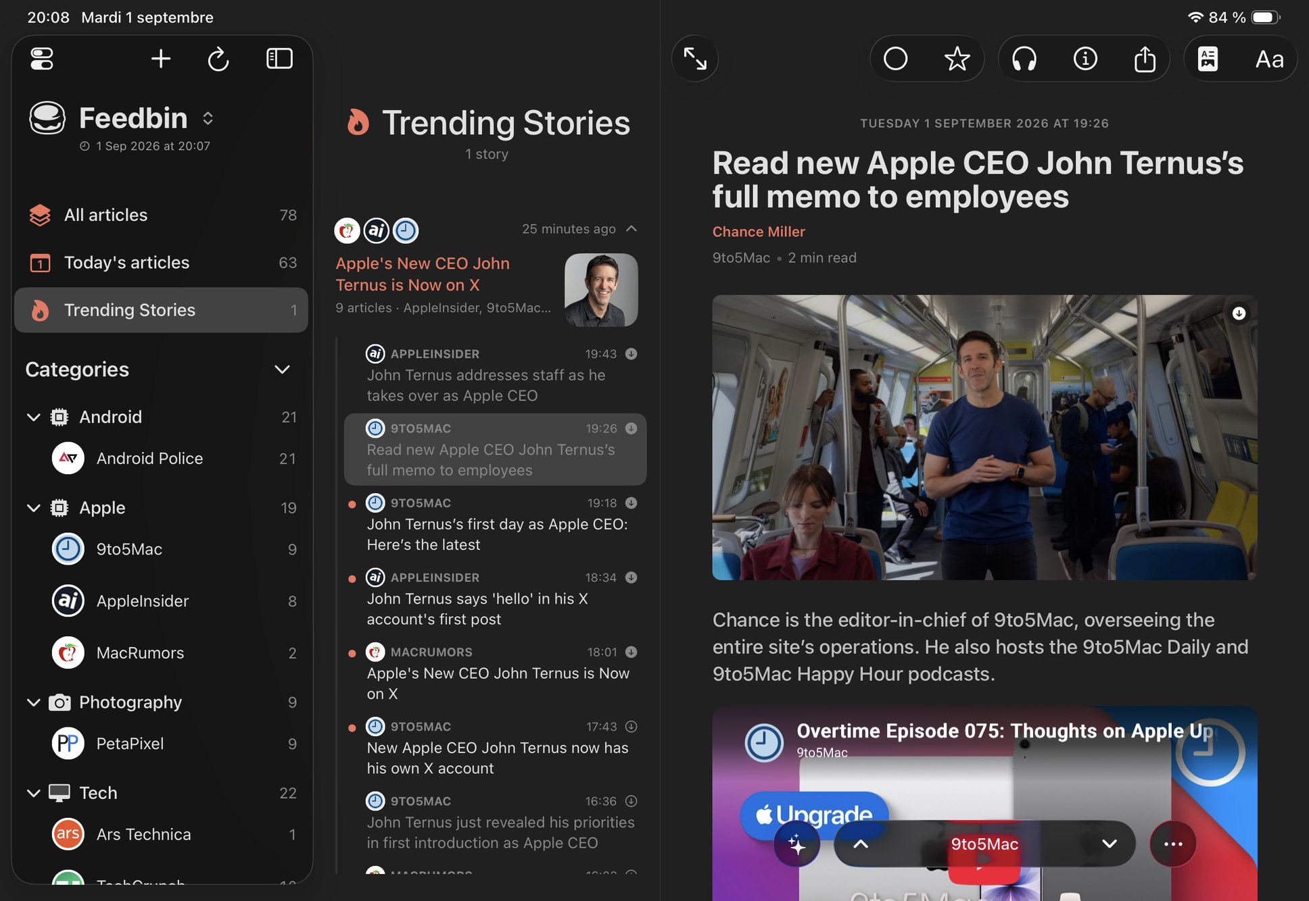Select All articles

tap(161, 215)
